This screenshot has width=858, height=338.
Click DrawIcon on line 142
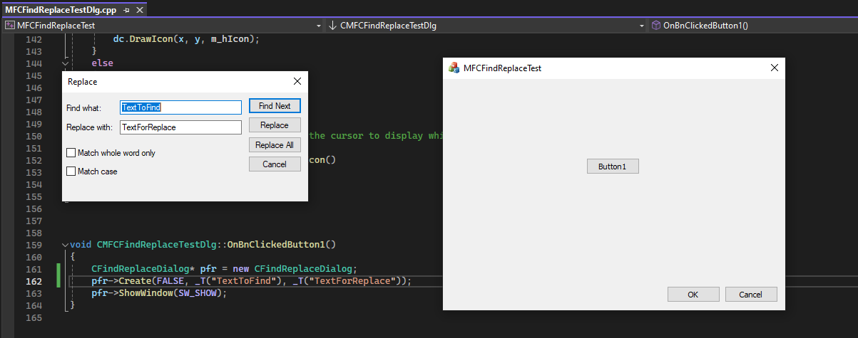(x=154, y=39)
